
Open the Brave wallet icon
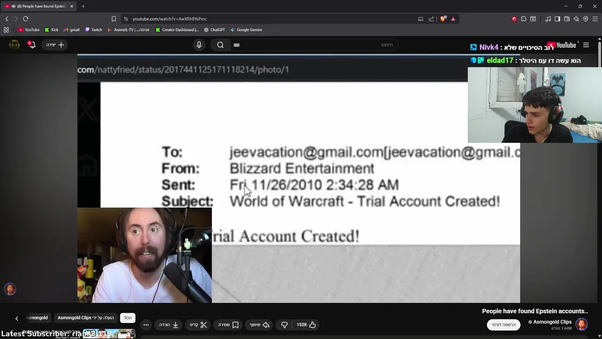click(567, 19)
